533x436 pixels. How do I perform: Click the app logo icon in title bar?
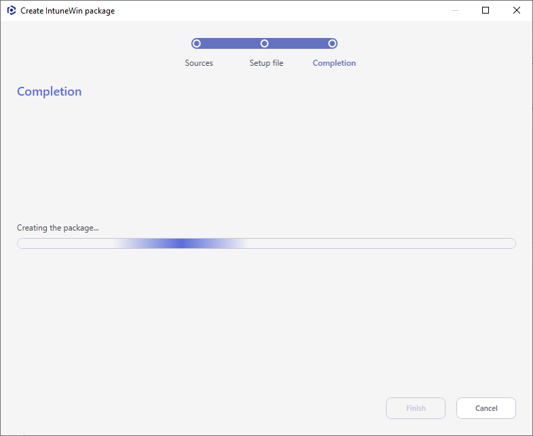12,11
